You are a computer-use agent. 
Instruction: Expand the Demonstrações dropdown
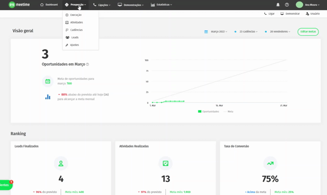131,5
